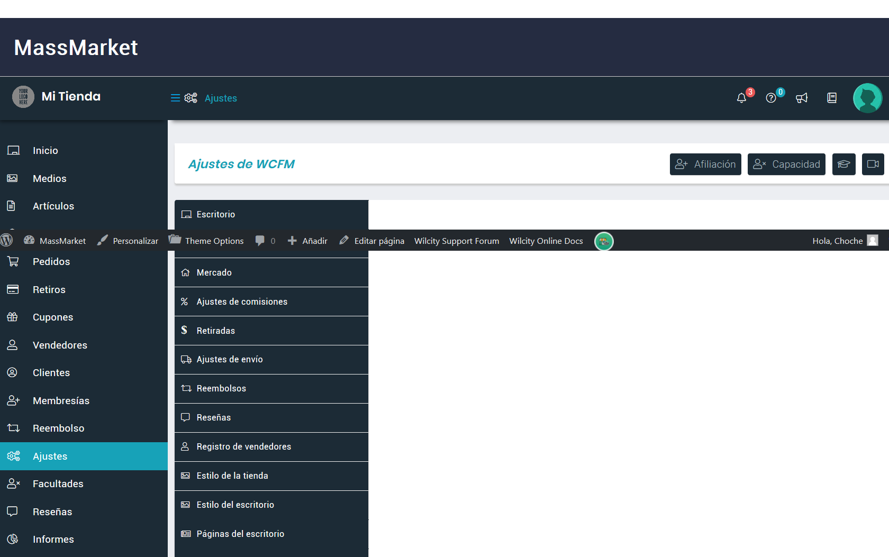Toggle the hamburger sidebar menu
This screenshot has width=889, height=557.
175,98
